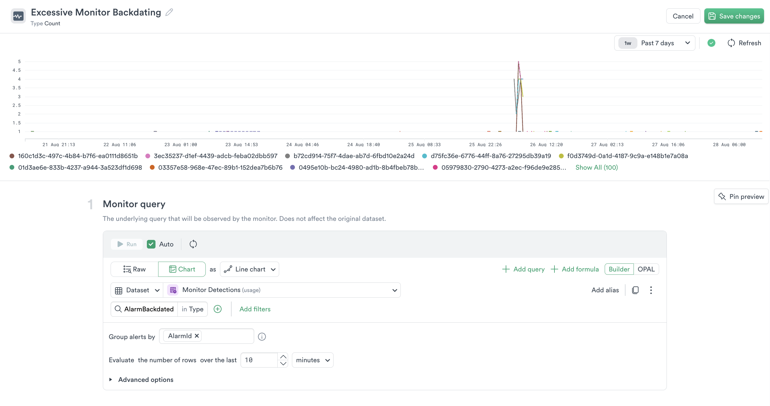Switch the query editor to Builder mode
This screenshot has height=406, width=770.
click(619, 269)
